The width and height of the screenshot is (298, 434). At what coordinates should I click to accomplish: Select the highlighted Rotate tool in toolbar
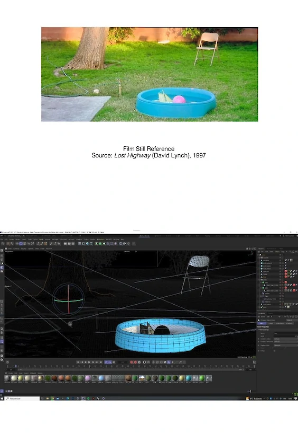21,244
